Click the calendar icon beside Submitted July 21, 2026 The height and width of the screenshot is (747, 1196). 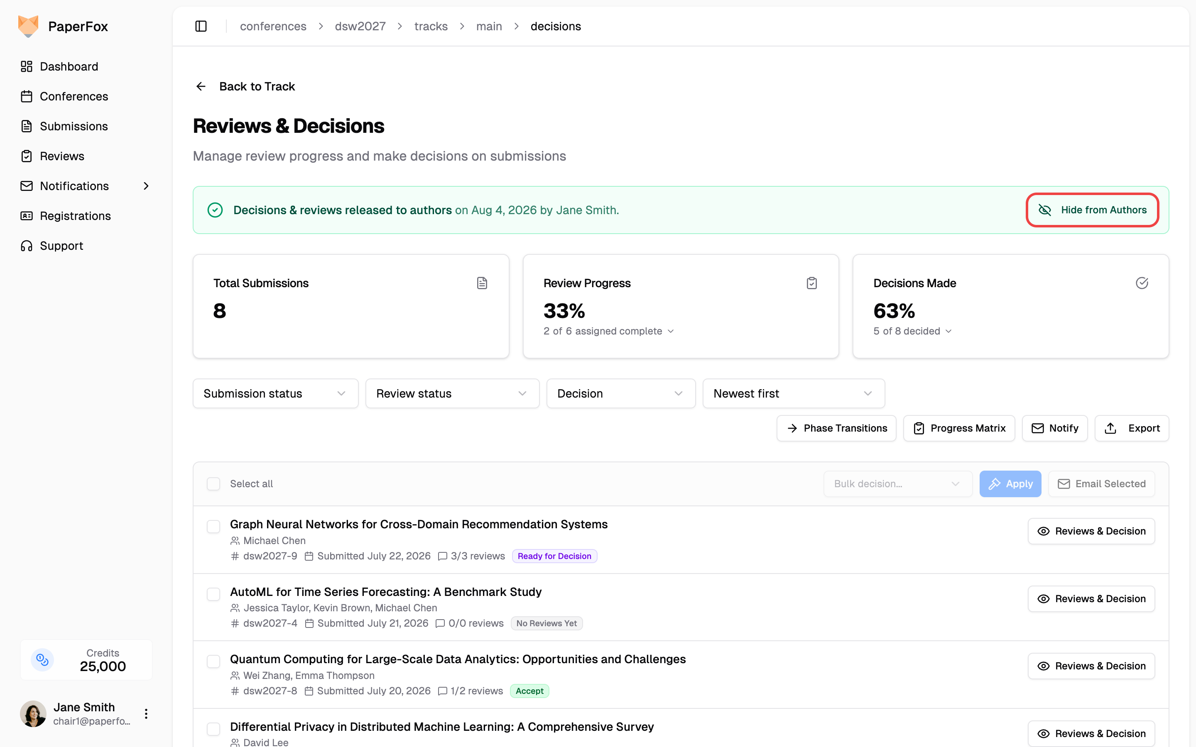(x=309, y=623)
